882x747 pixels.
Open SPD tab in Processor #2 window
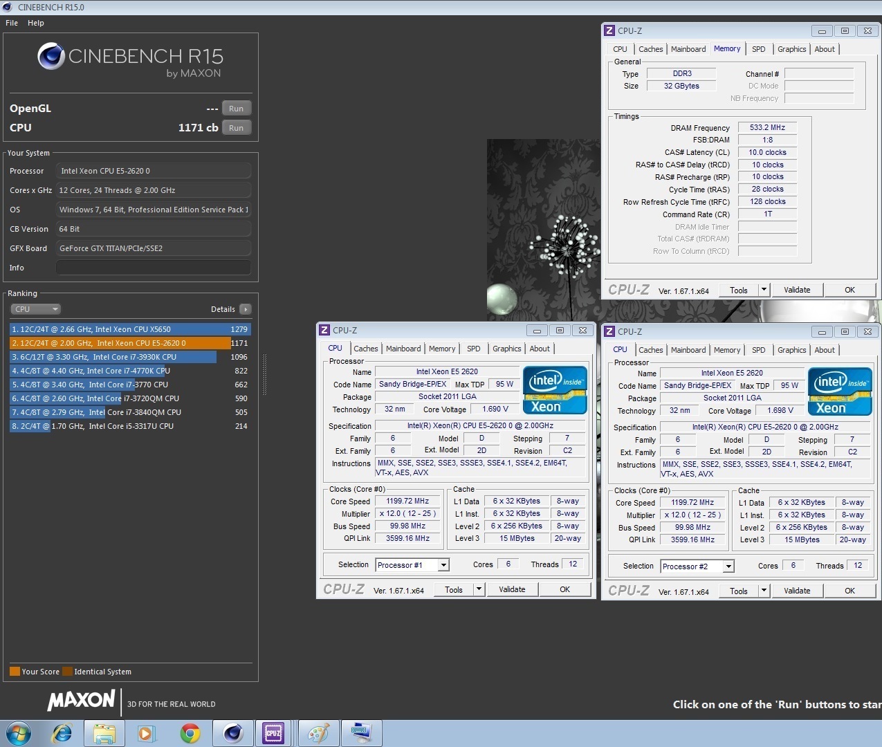(759, 350)
